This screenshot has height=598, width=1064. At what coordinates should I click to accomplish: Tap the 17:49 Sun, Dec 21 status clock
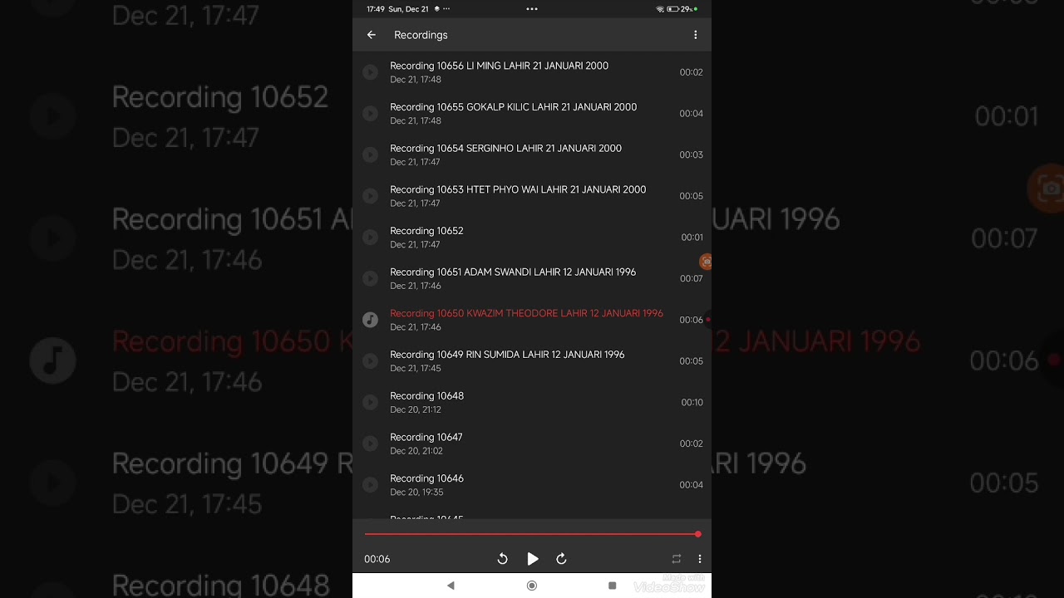click(x=397, y=9)
